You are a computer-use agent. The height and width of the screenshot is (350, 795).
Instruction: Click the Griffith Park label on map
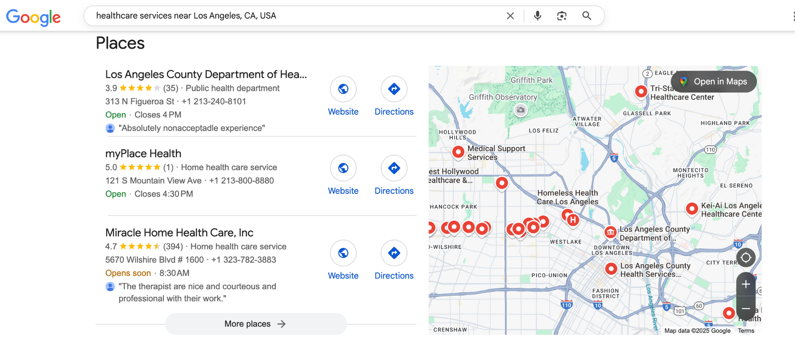531,80
